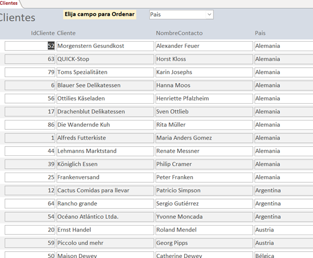The width and height of the screenshot is (313, 258).
Task: Select the Philip Cramer contact field
Action: (x=203, y=164)
